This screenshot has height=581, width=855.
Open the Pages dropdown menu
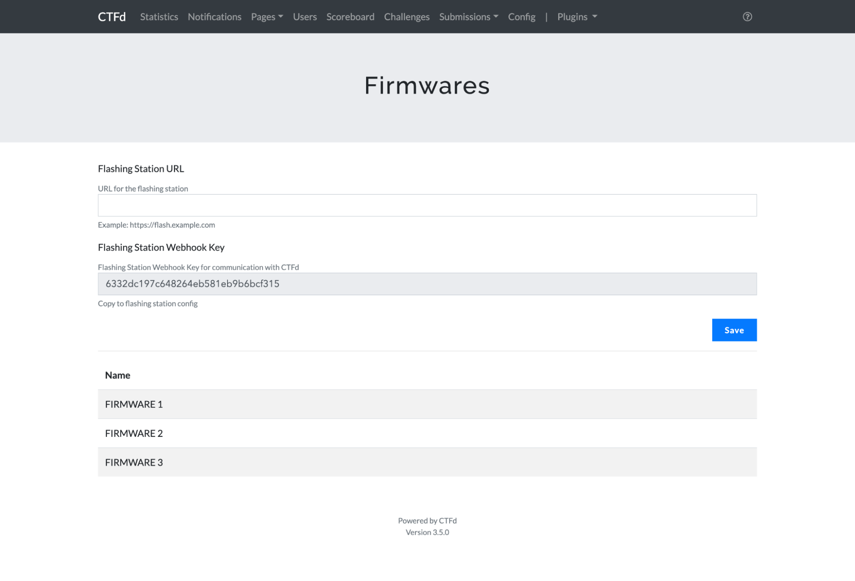click(266, 17)
